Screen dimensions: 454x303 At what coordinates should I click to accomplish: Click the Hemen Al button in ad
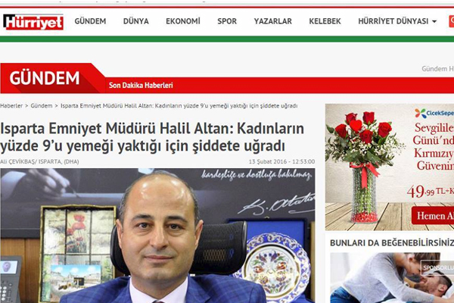[433, 216]
